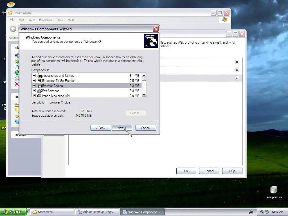Image resolution: width=288 pixels, height=216 pixels.
Task: Click the clock showing 6:47 AM
Action: pos(278,212)
